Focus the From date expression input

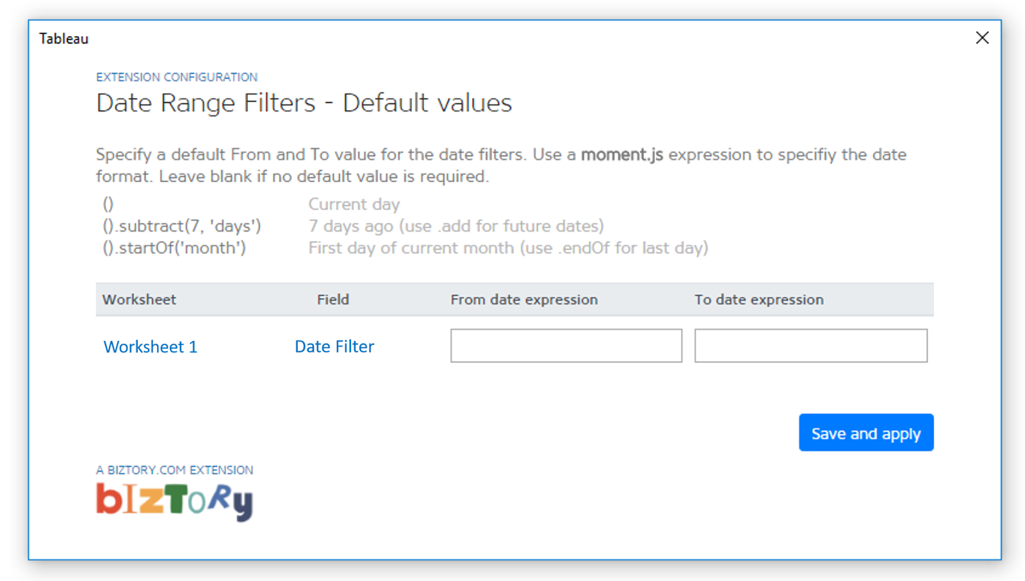coord(566,346)
